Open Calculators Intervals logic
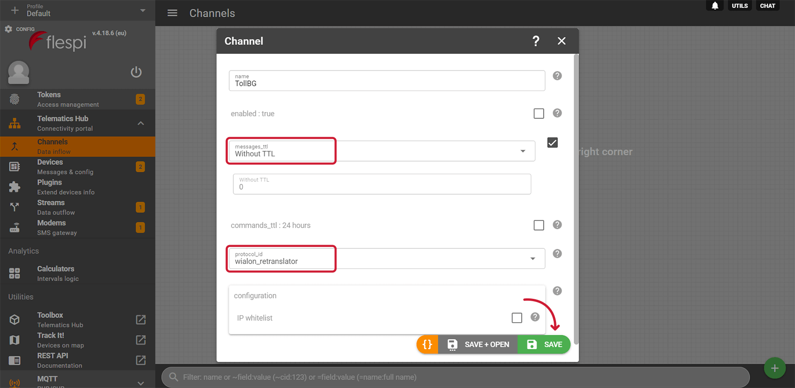This screenshot has width=795, height=388. pyautogui.click(x=77, y=273)
